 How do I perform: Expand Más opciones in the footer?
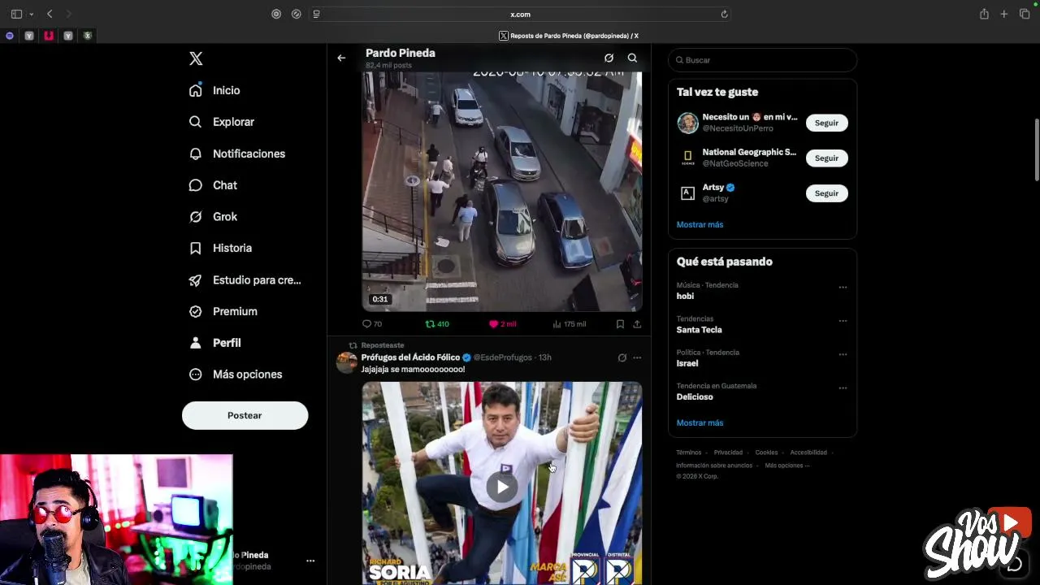tap(786, 466)
